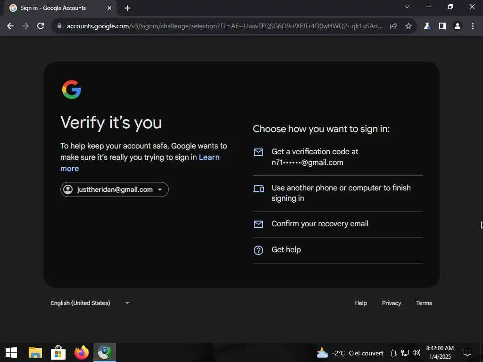Click the browser forward arrow

[x=25, y=26]
